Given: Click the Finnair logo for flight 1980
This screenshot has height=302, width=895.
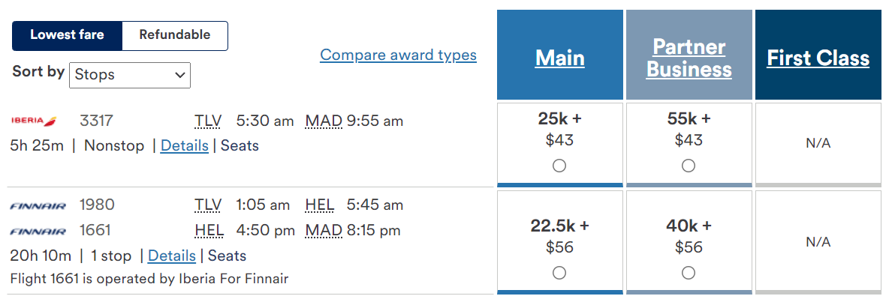Looking at the screenshot, I should 38,205.
